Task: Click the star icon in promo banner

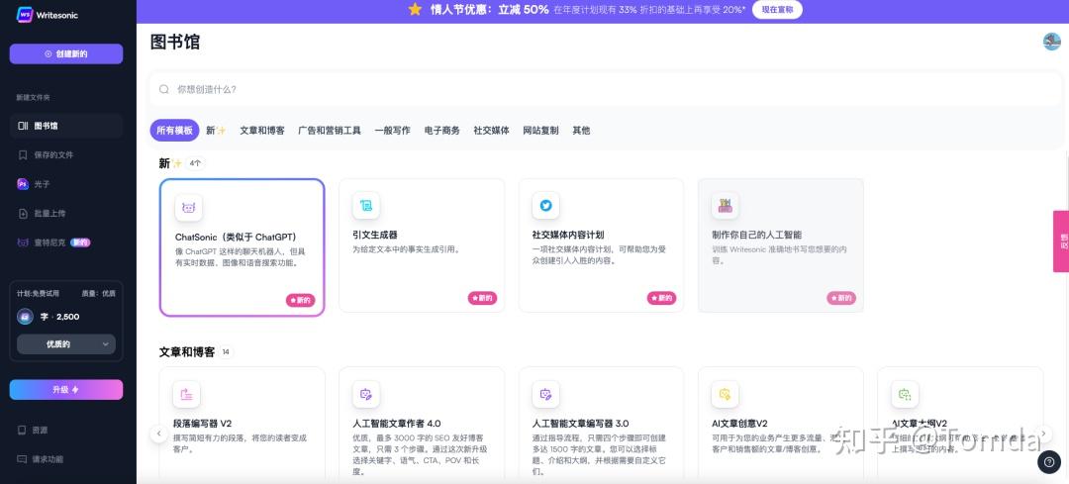Action: (415, 9)
